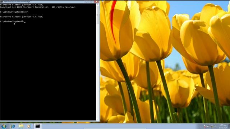Click the version banner line above the Copyright line
The image size is (230, 129).
click(x=22, y=5)
